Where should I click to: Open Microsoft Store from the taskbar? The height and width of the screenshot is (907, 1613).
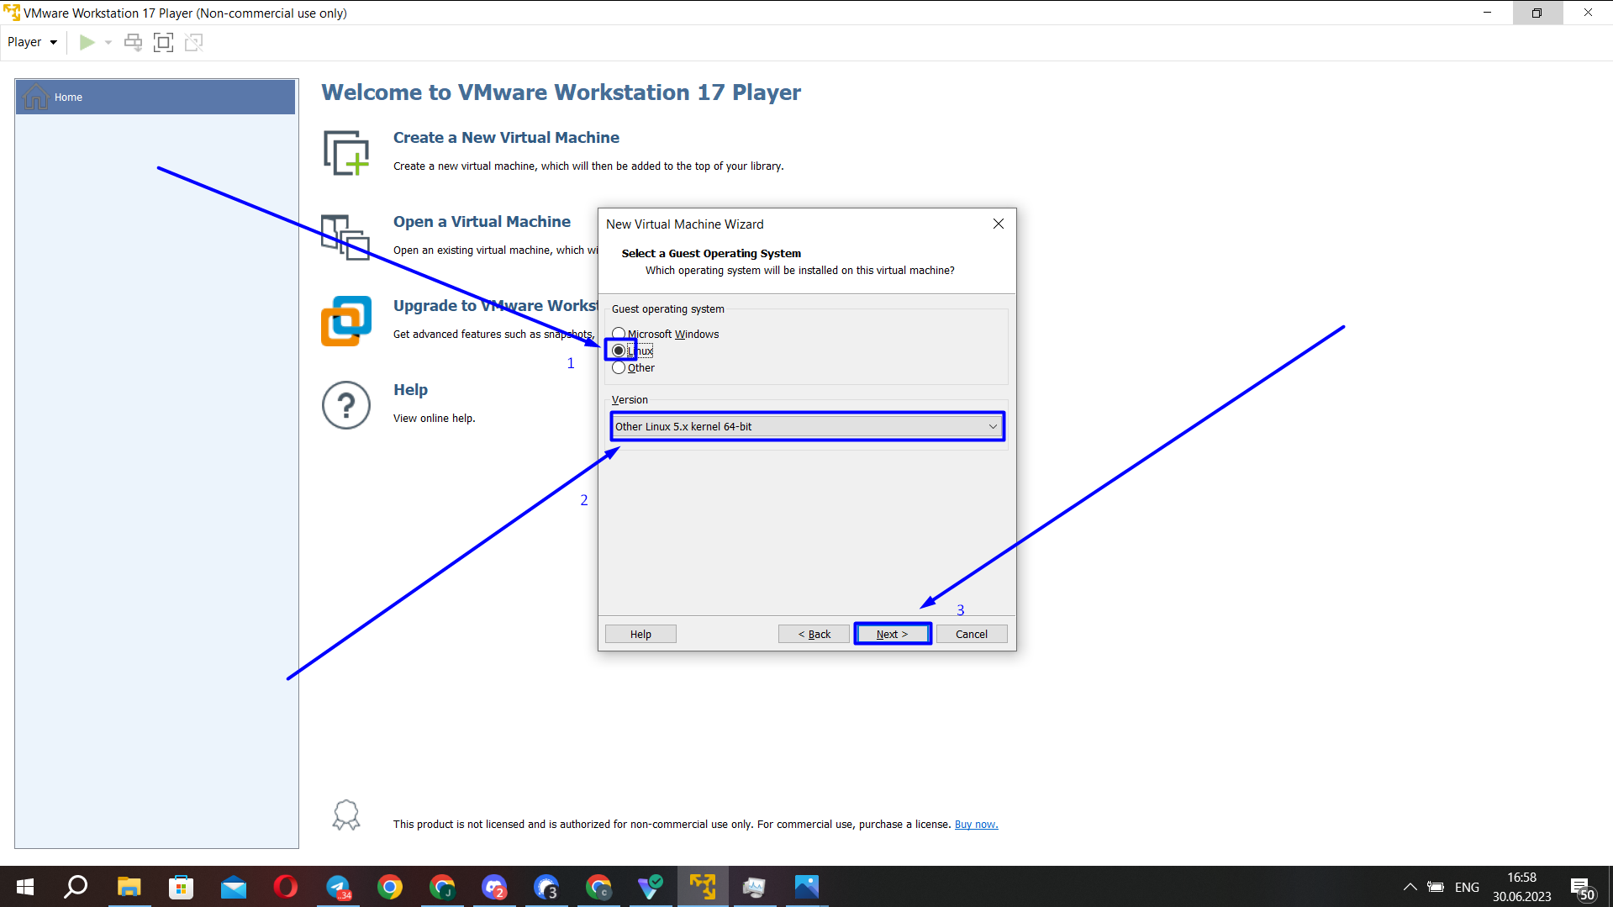point(181,887)
